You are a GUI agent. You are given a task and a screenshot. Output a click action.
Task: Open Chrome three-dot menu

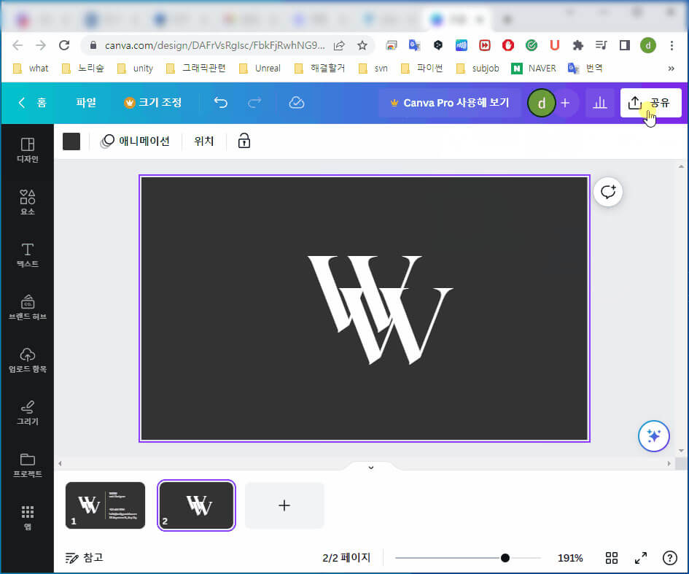click(x=672, y=45)
